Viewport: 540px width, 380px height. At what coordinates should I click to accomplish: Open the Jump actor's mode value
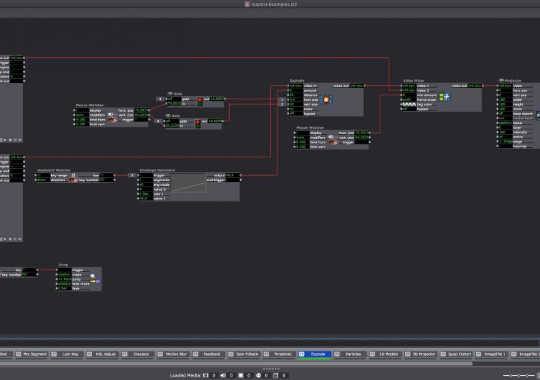click(64, 274)
